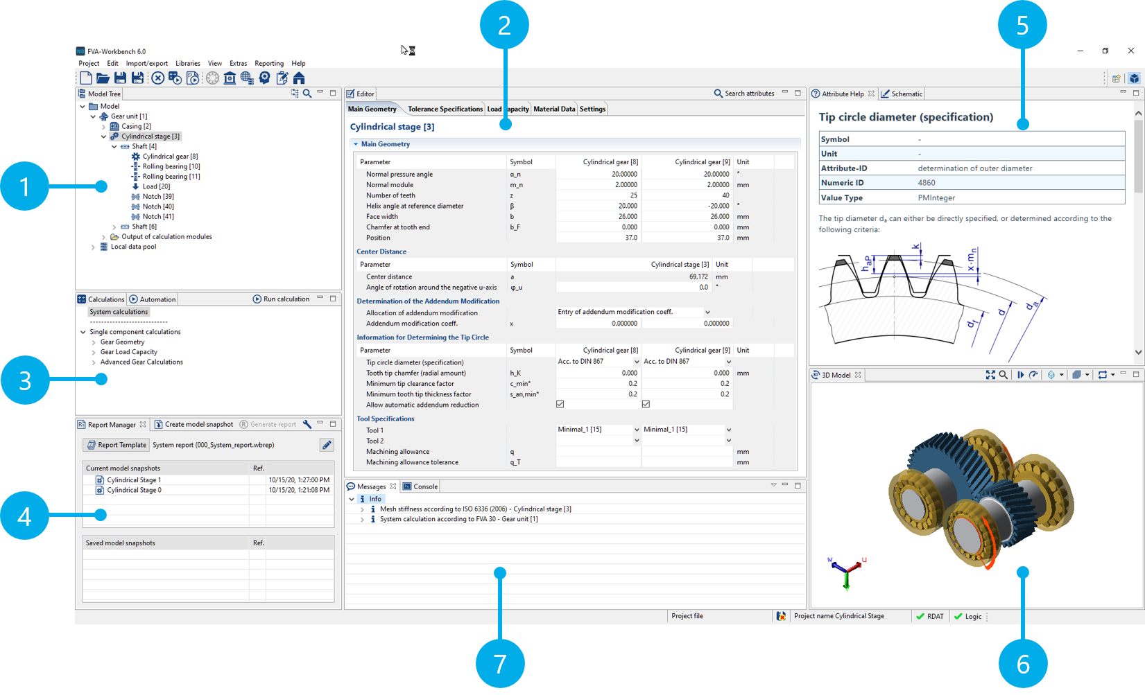Fit the 3D model to view
Image resolution: width=1145 pixels, height=695 pixels.
(990, 375)
